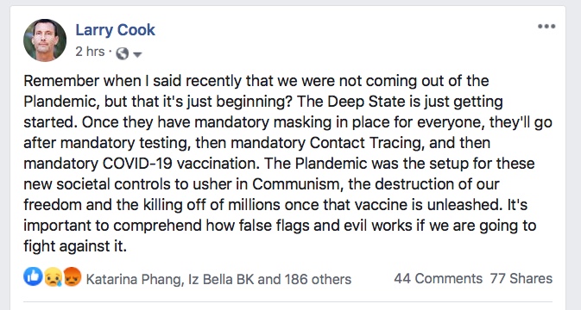This screenshot has width=581, height=310.
Task: Open the Larry Cook profile name link
Action: pos(115,30)
